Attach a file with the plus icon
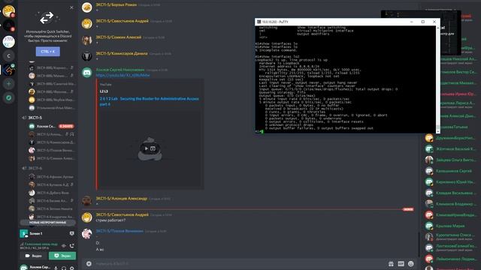 coord(89,263)
